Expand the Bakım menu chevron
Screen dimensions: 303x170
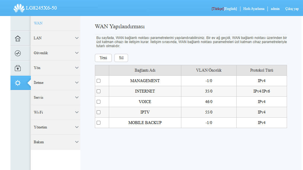pos(77,142)
